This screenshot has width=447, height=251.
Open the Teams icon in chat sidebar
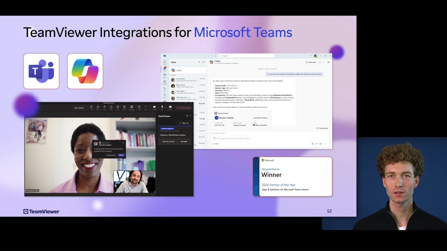pos(164,75)
